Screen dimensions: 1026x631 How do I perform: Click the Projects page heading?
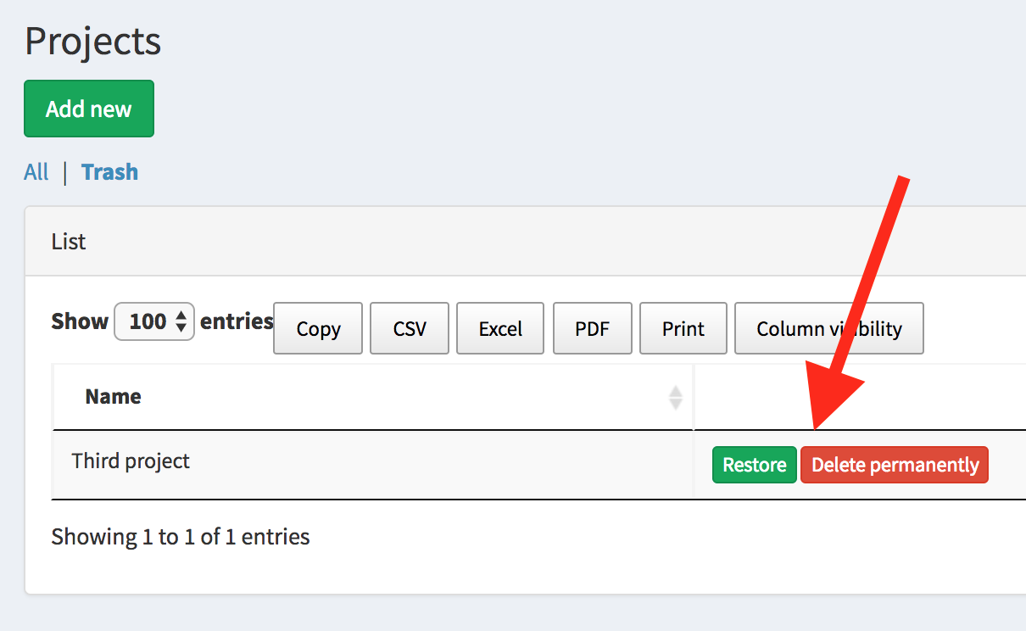(x=92, y=40)
